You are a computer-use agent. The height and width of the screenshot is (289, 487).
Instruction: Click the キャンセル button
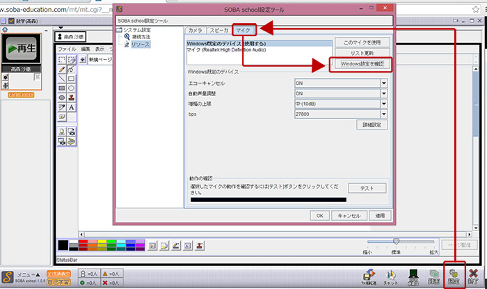pyautogui.click(x=349, y=216)
